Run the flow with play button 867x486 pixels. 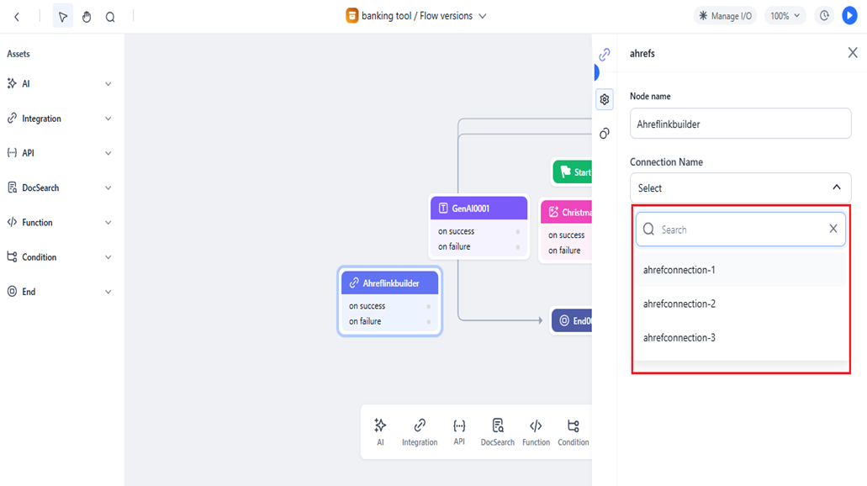tap(849, 16)
